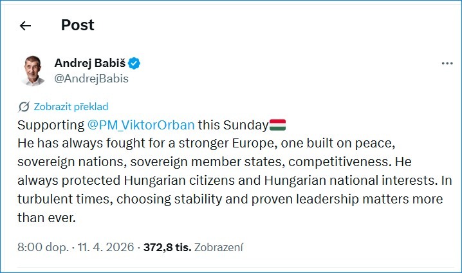
Task: Click the 372,8 tis. view count
Action: pyautogui.click(x=167, y=247)
